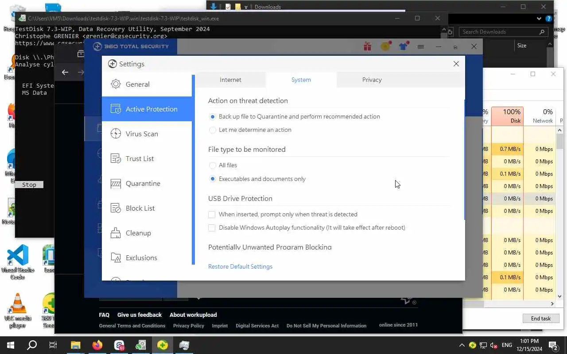The width and height of the screenshot is (567, 354).
Task: Open Virus Scan settings section
Action: tap(147, 134)
